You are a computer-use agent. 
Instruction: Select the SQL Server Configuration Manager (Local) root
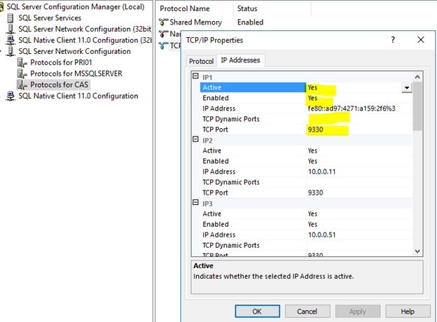pos(75,7)
